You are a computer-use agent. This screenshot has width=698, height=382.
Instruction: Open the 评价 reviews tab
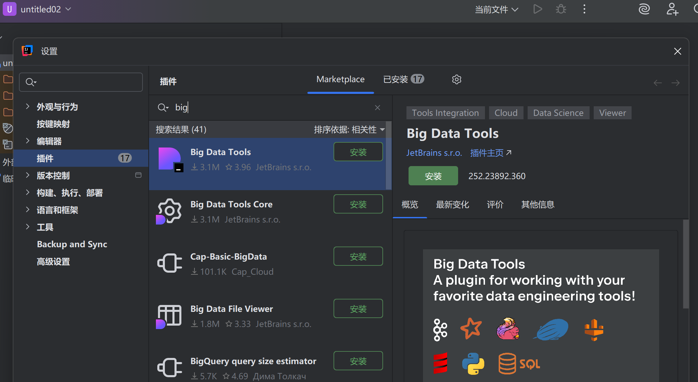click(495, 205)
